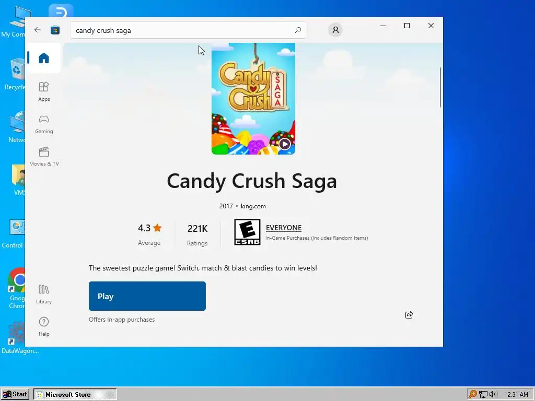Click the network tray icon
The width and height of the screenshot is (535, 401).
(x=483, y=394)
